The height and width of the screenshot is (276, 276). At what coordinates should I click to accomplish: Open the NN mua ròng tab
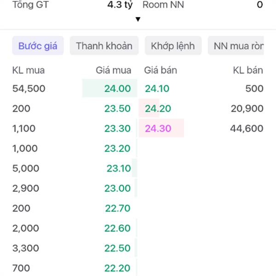click(x=236, y=46)
